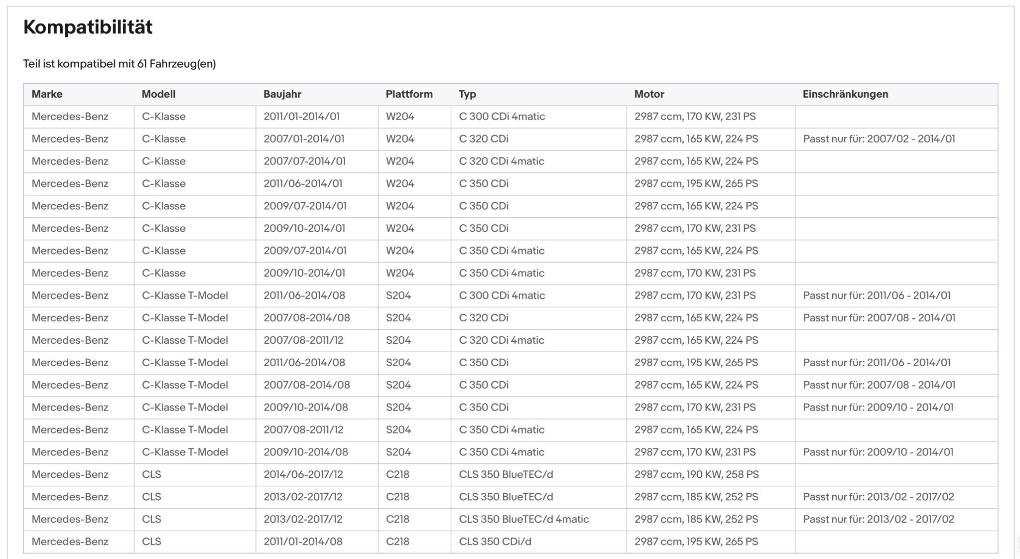Click Baujahr cell '2007/01-2014/01'
1020x559 pixels.
[304, 139]
